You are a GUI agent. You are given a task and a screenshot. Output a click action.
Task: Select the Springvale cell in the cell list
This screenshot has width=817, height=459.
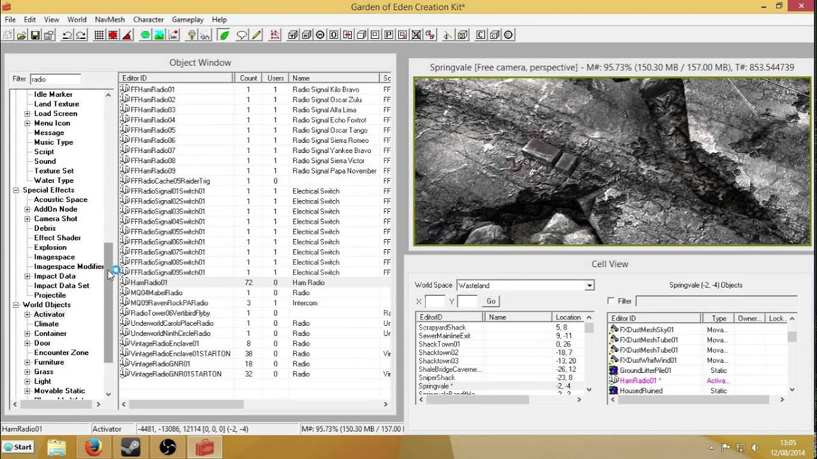tap(501, 386)
